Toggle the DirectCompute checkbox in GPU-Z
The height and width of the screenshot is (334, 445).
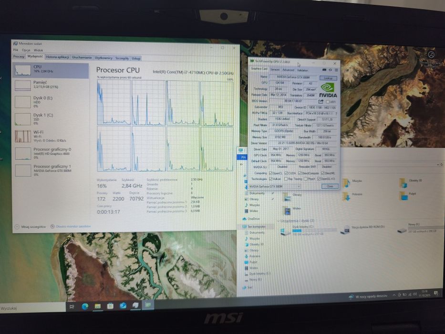tap(300, 173)
